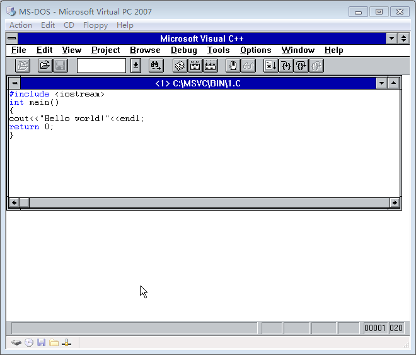Click the Rebuild All toolbar icon
Screen dimensions: 416x355
[x=211, y=66]
